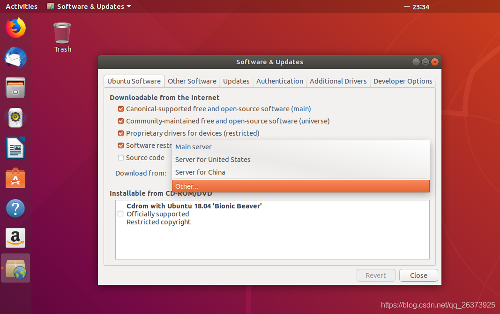
Task: Launch LibreOffice Writer from the dock
Action: pyautogui.click(x=15, y=147)
